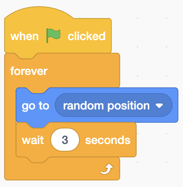Click the green flag icon in hat block
The width and height of the screenshot is (183, 187).
(x=53, y=36)
